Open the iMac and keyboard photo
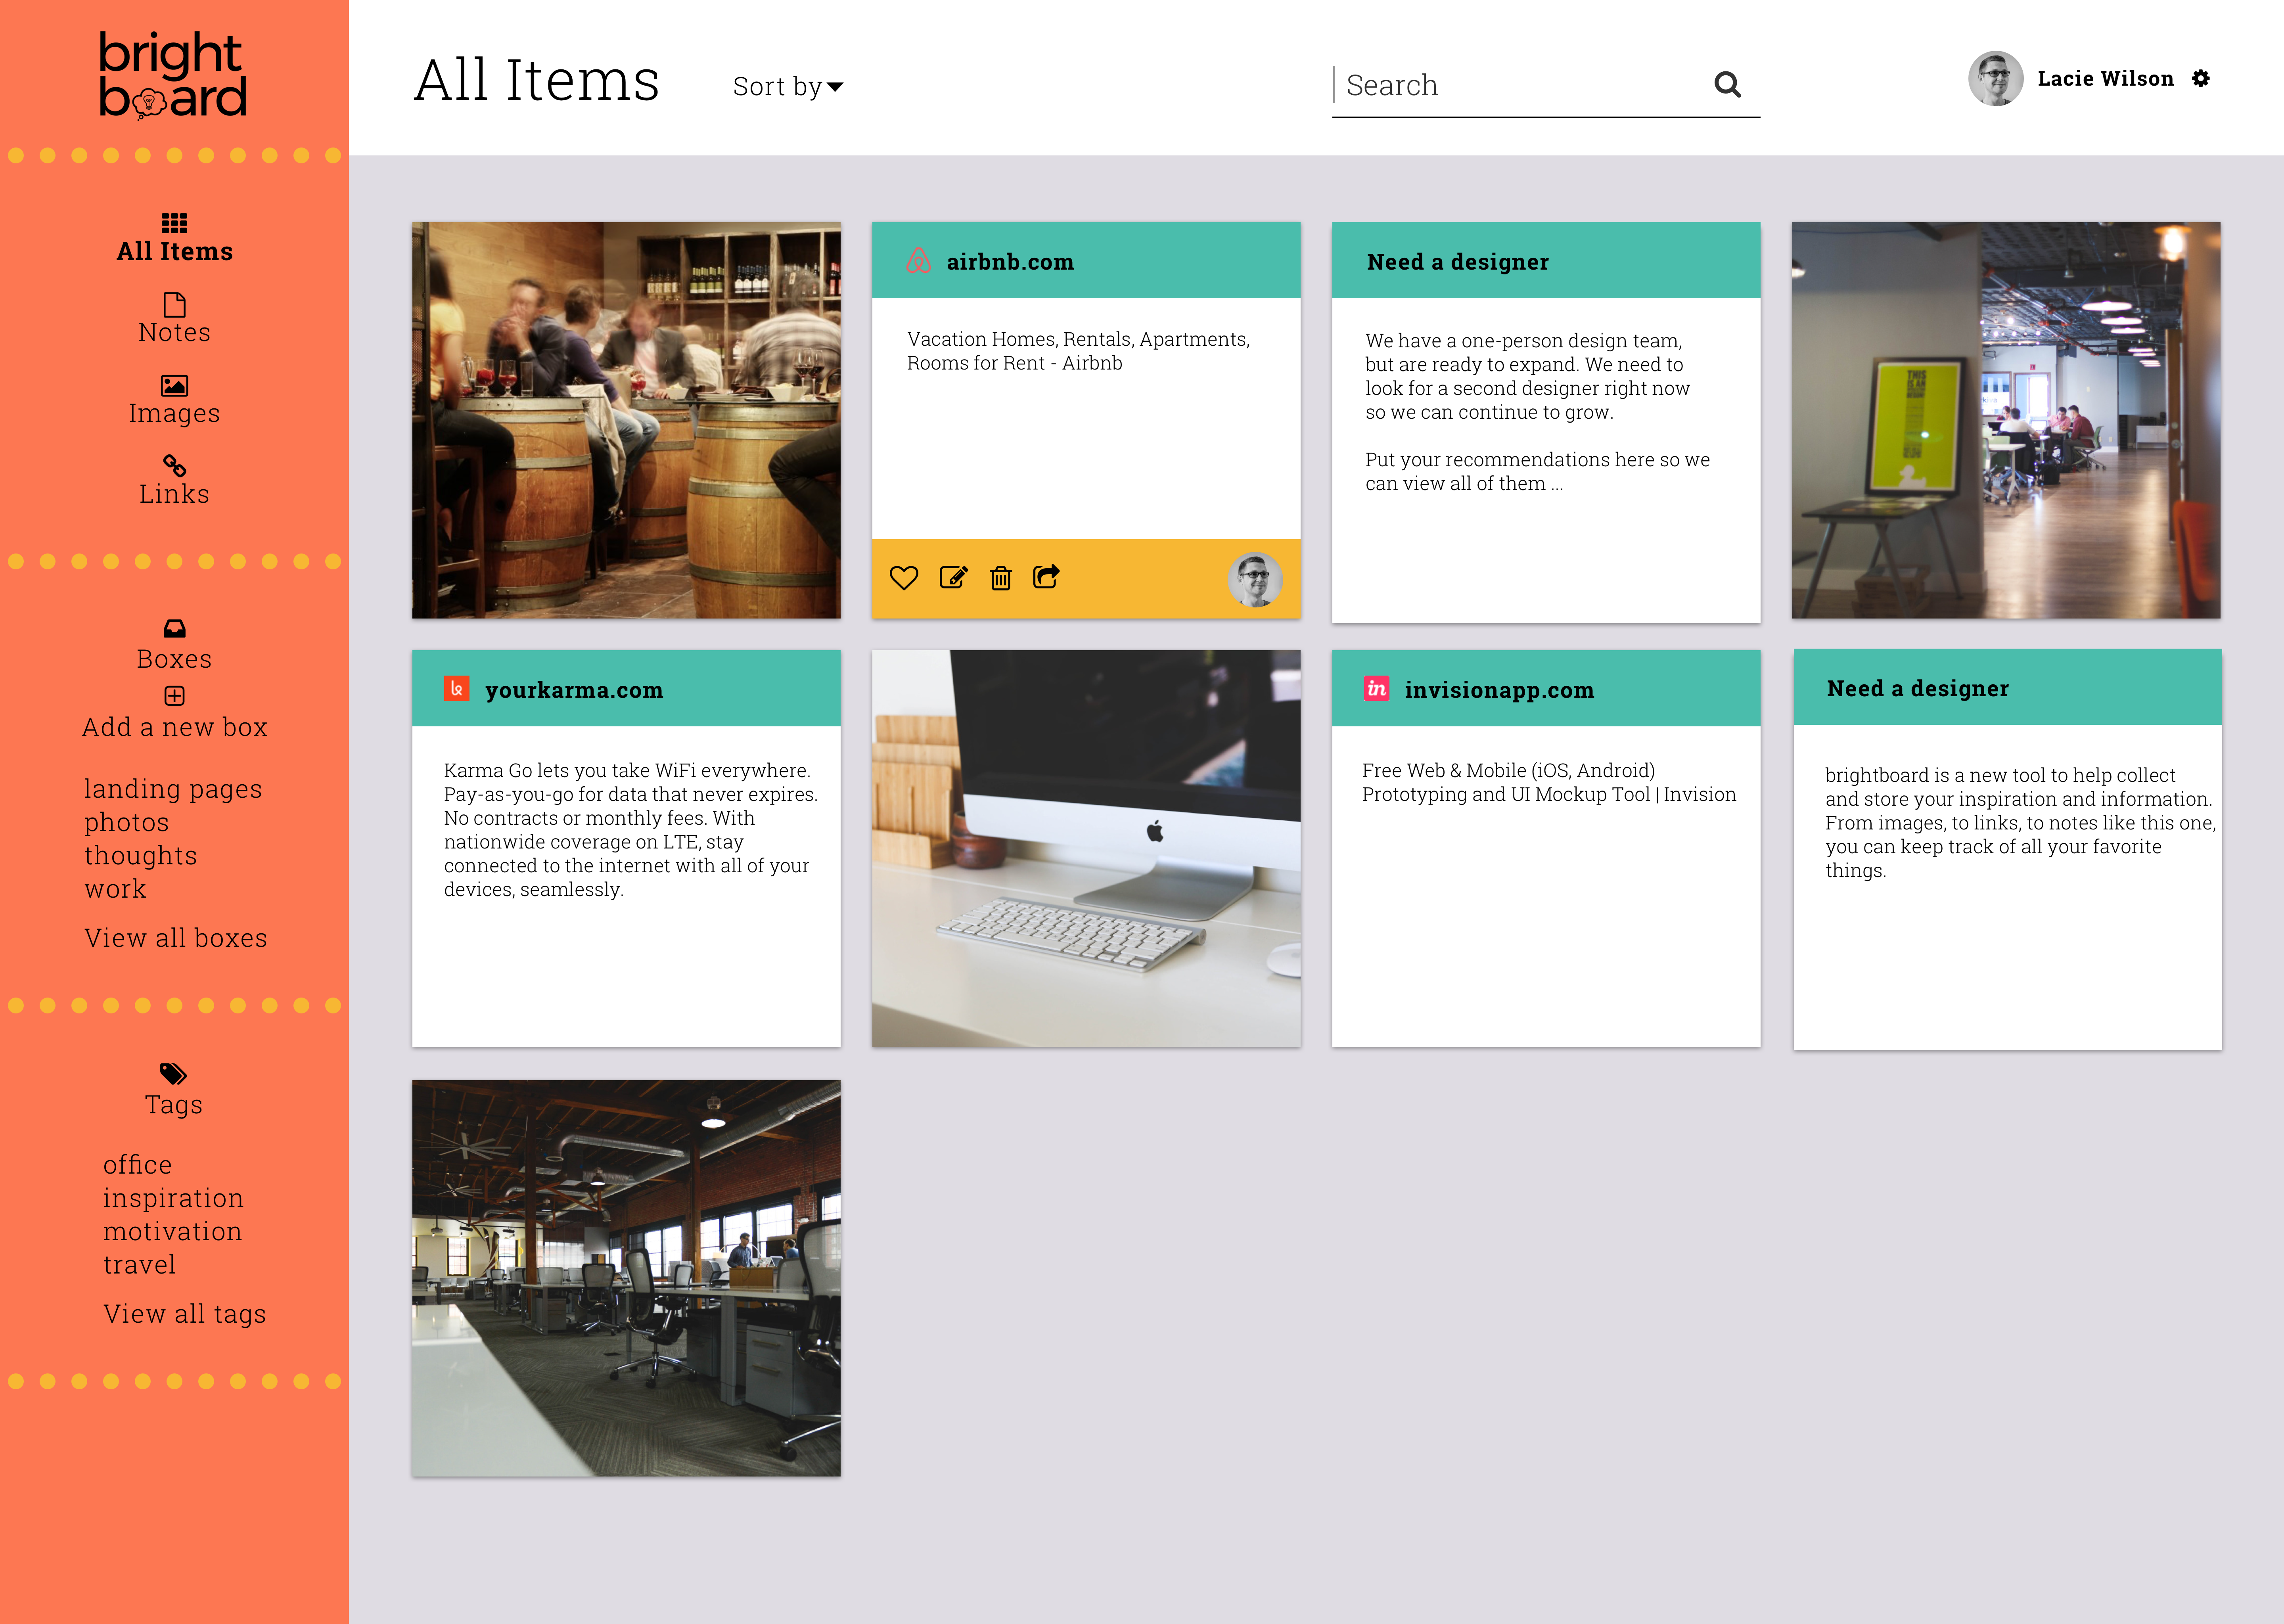The width and height of the screenshot is (2284, 1624). click(x=1086, y=848)
